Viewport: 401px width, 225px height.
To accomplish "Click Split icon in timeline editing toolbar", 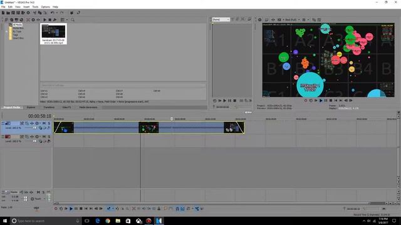I will point(154,209).
